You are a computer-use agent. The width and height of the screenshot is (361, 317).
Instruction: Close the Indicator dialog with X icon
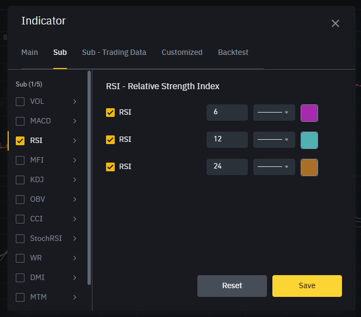[x=335, y=23]
